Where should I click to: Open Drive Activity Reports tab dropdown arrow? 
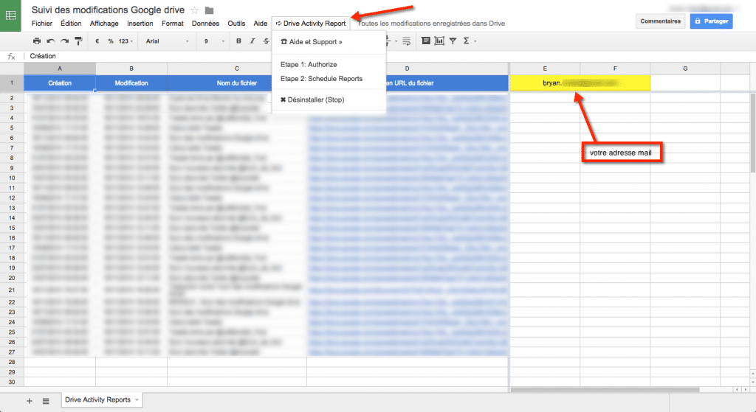[137, 400]
